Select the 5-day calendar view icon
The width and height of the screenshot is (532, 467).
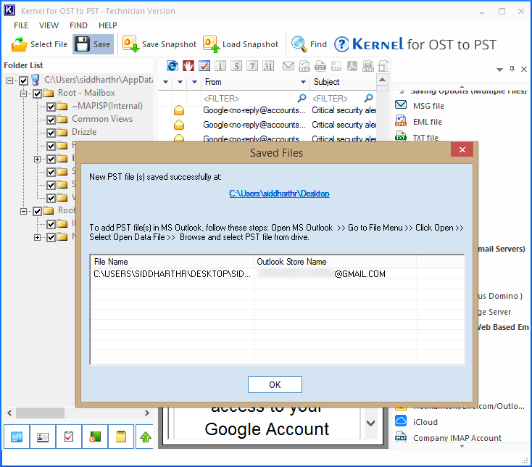236,66
